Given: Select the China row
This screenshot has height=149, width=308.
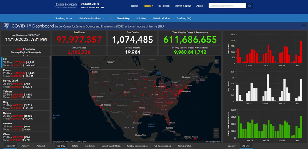Looking at the screenshot, I should tap(25, 137).
